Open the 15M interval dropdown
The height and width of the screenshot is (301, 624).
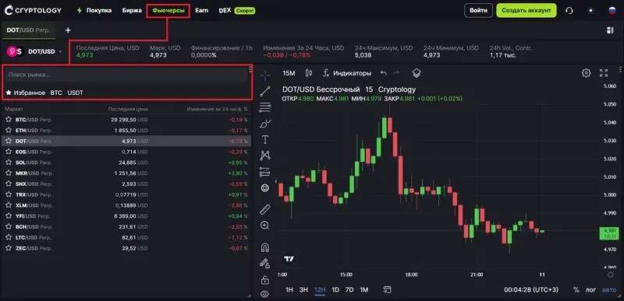click(x=289, y=73)
